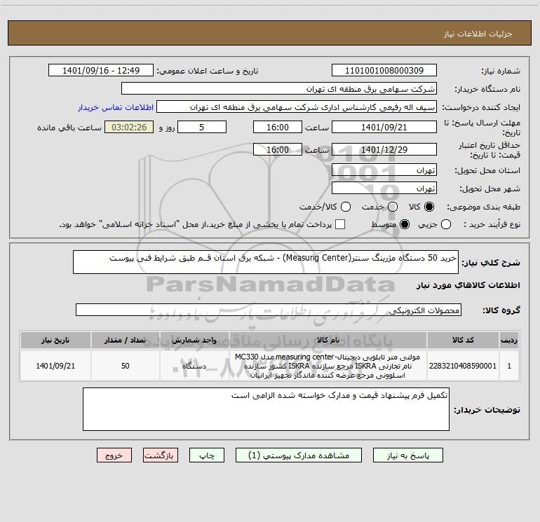Click the remaining days field showing 5

point(202,127)
